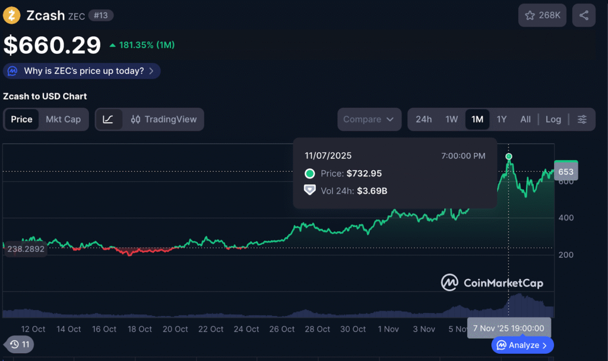Screen dimensions: 608x361
Task: Open chart settings sliders icon
Action: tap(582, 119)
